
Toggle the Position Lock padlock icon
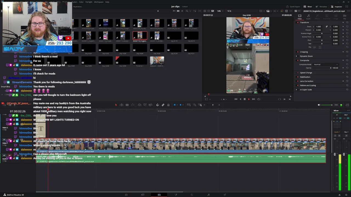(x=168, y=105)
